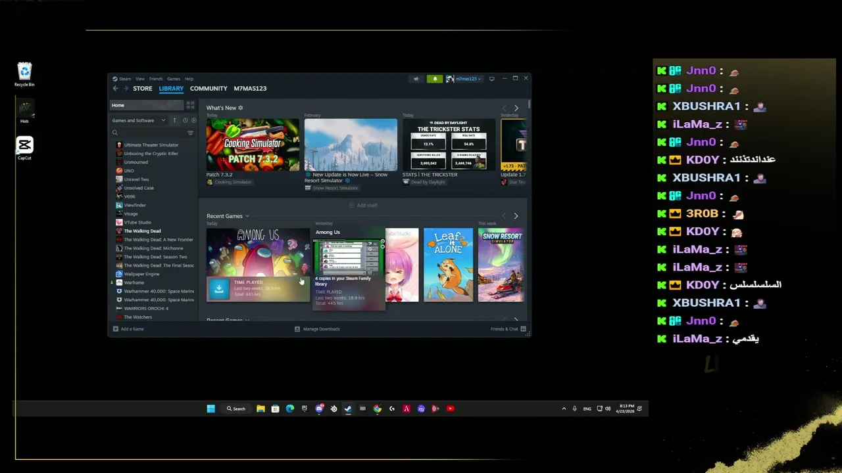Select Wallpaper Engine in library list
Screen dimensions: 842x473
pos(141,274)
